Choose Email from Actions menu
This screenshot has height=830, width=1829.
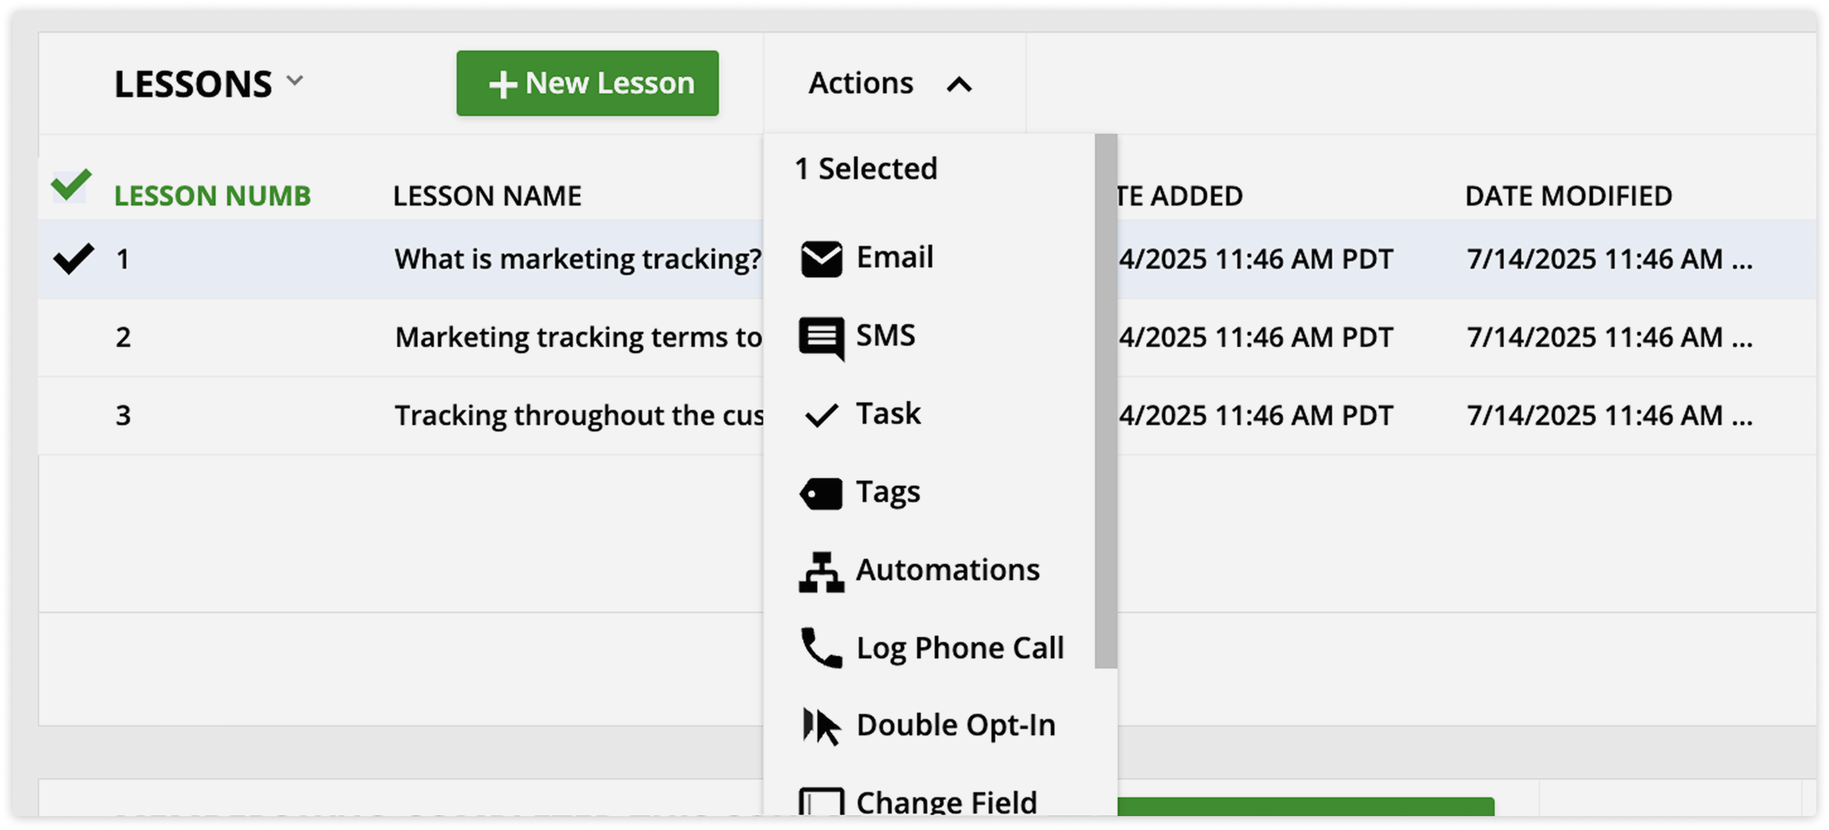(x=930, y=258)
